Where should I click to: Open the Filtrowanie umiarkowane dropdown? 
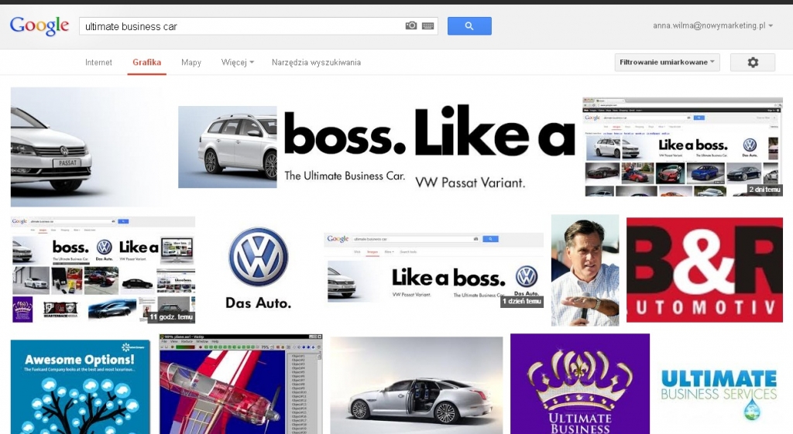click(667, 63)
